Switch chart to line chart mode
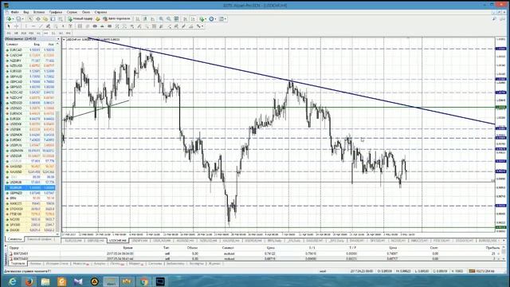Viewport: 510px width, 287px height. click(x=152, y=19)
